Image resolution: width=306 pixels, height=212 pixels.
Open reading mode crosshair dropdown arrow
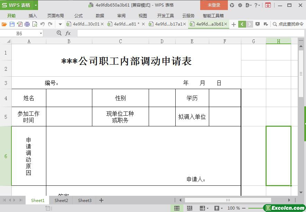pos(207,208)
